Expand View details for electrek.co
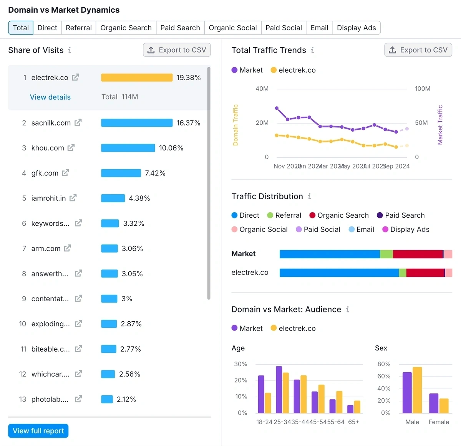This screenshot has height=446, width=461. coord(50,97)
